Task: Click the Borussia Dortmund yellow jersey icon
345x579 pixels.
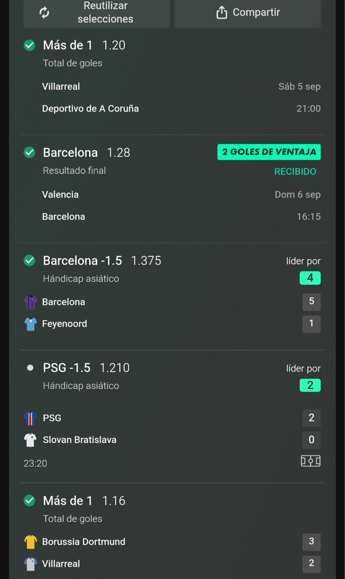Action: pos(30,542)
